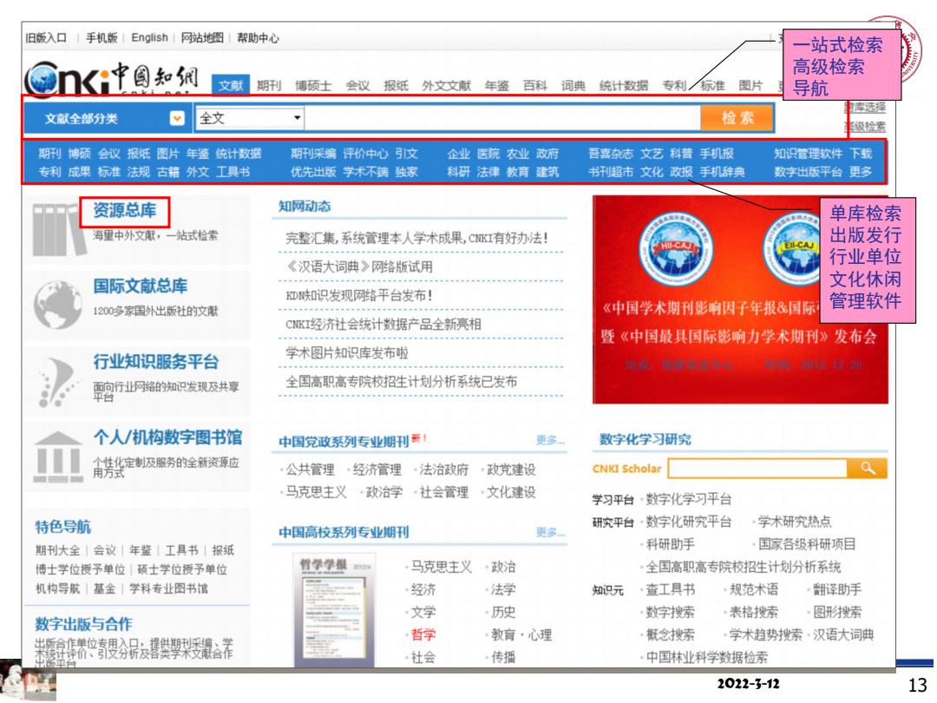Open the 学术研究热点 link
937x703 pixels.
(x=794, y=522)
